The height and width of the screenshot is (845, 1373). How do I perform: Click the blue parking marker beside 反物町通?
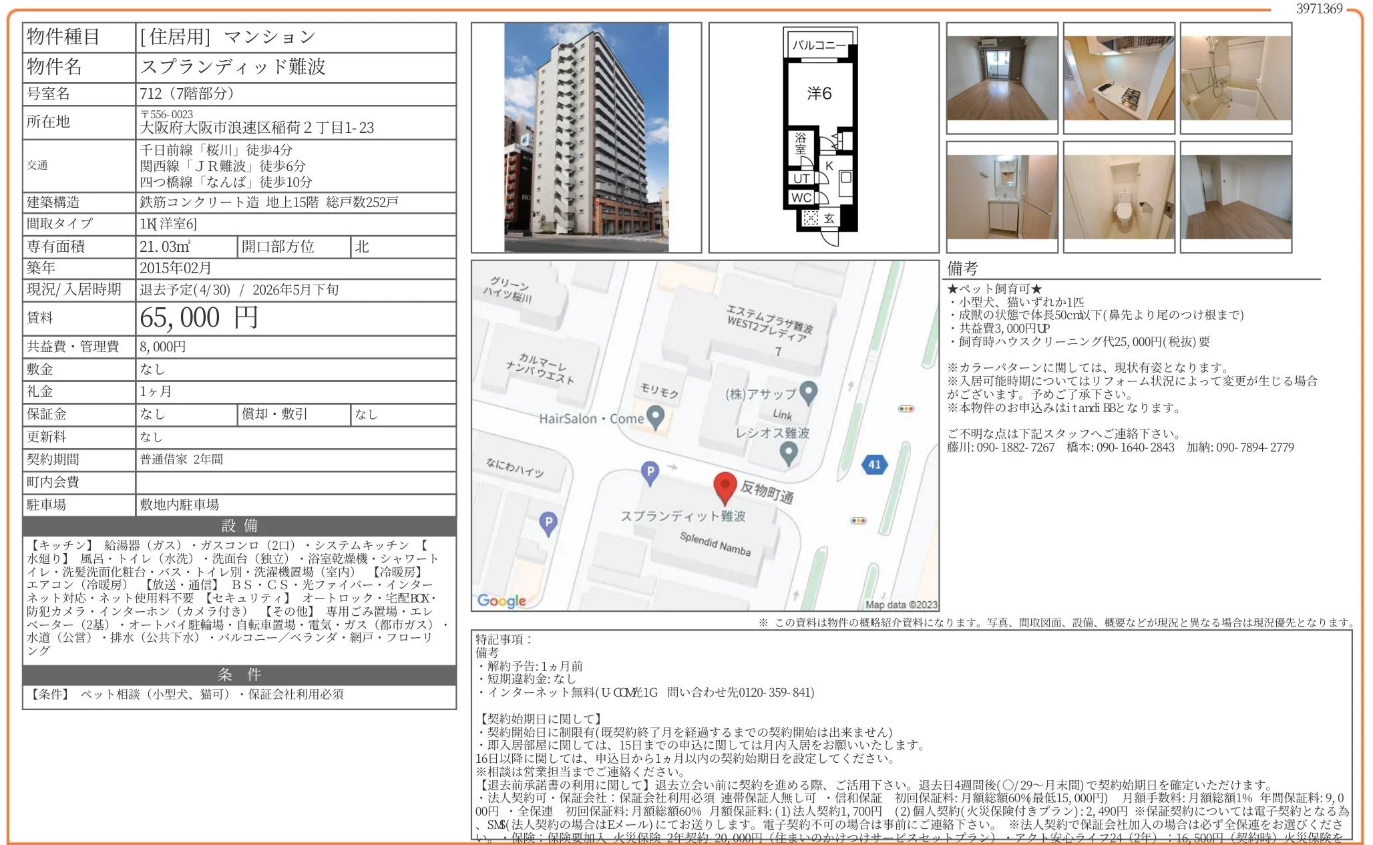click(650, 472)
